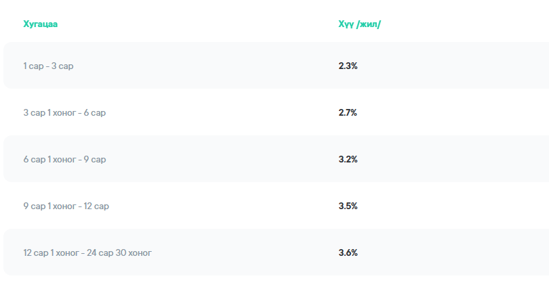Image resolution: width=549 pixels, height=287 pixels.
Task: Click the 2.3% interest rate value
Action: 348,66
